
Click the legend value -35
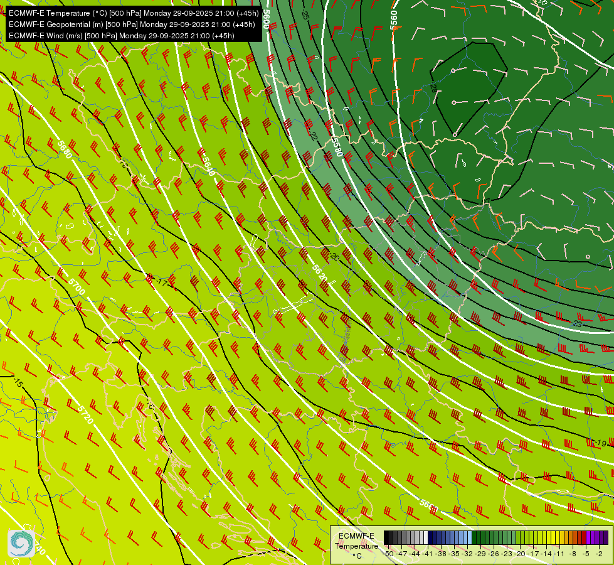point(454,554)
